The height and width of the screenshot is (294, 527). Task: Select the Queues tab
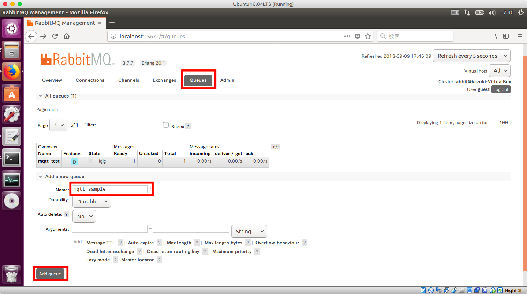[x=198, y=80]
